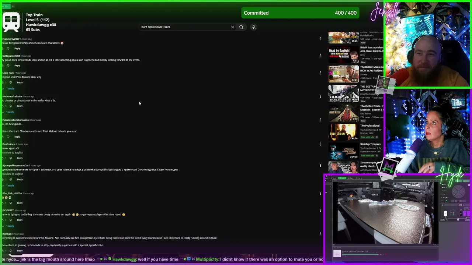The height and width of the screenshot is (265, 472).
Task: Reply to SCHW3PT's comment
Action: click(20, 220)
